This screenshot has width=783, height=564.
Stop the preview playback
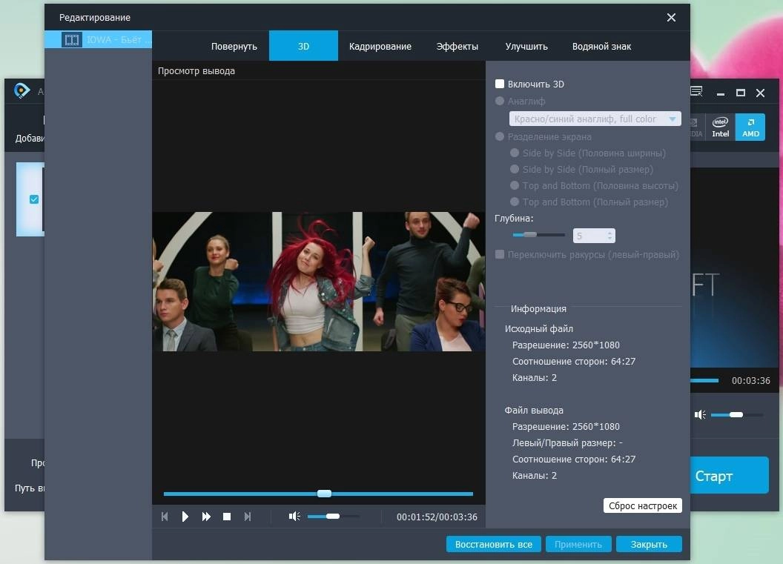click(x=227, y=517)
